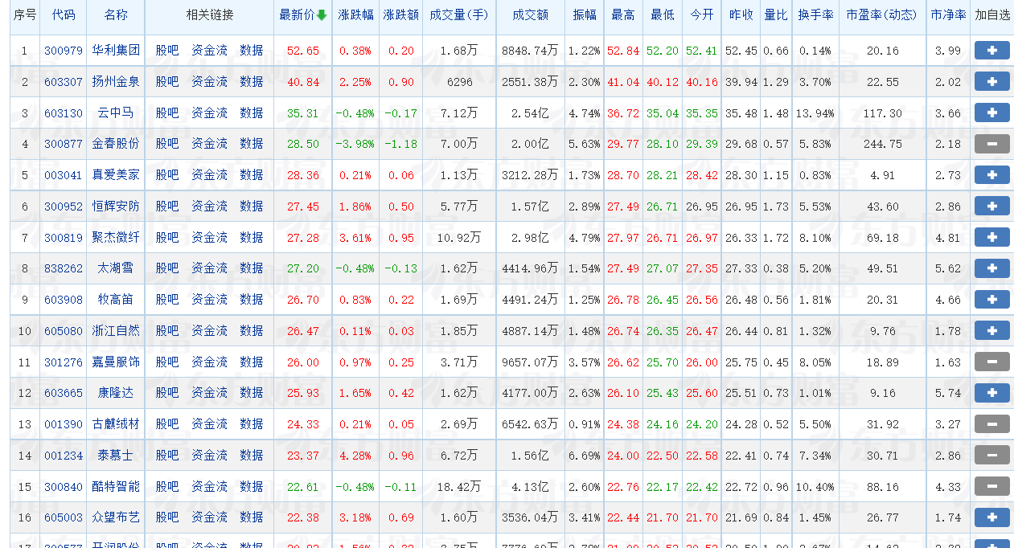Sort by 市盈率(动态) column header
1014x548 pixels.
click(882, 15)
